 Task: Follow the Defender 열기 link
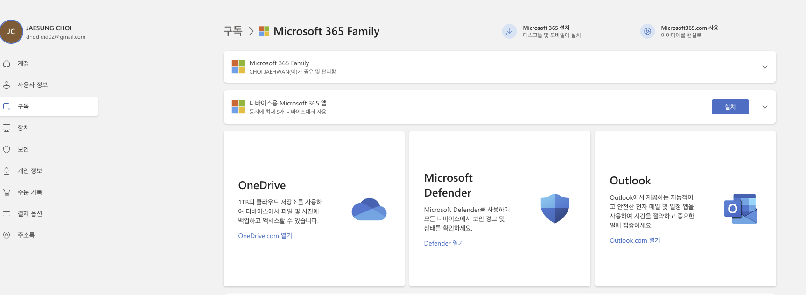(x=444, y=243)
